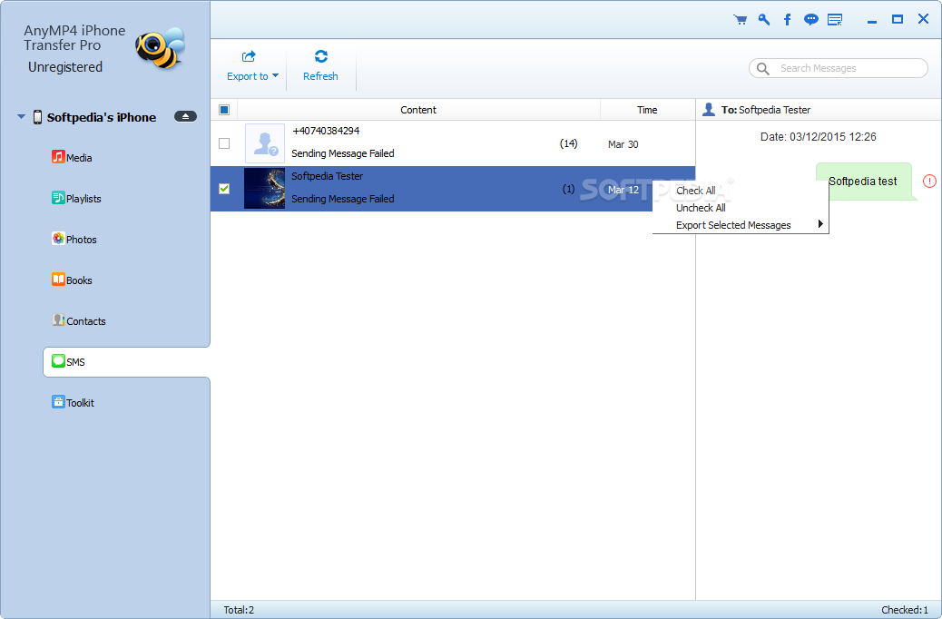Click the Toolkit toolbox icon

pyautogui.click(x=58, y=402)
